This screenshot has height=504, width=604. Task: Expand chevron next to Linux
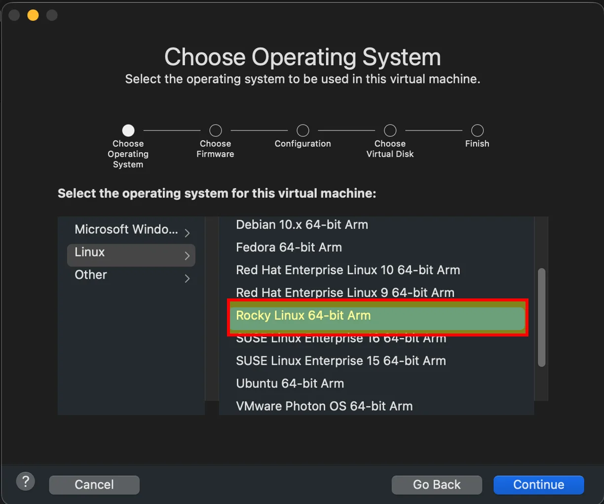coord(187,255)
